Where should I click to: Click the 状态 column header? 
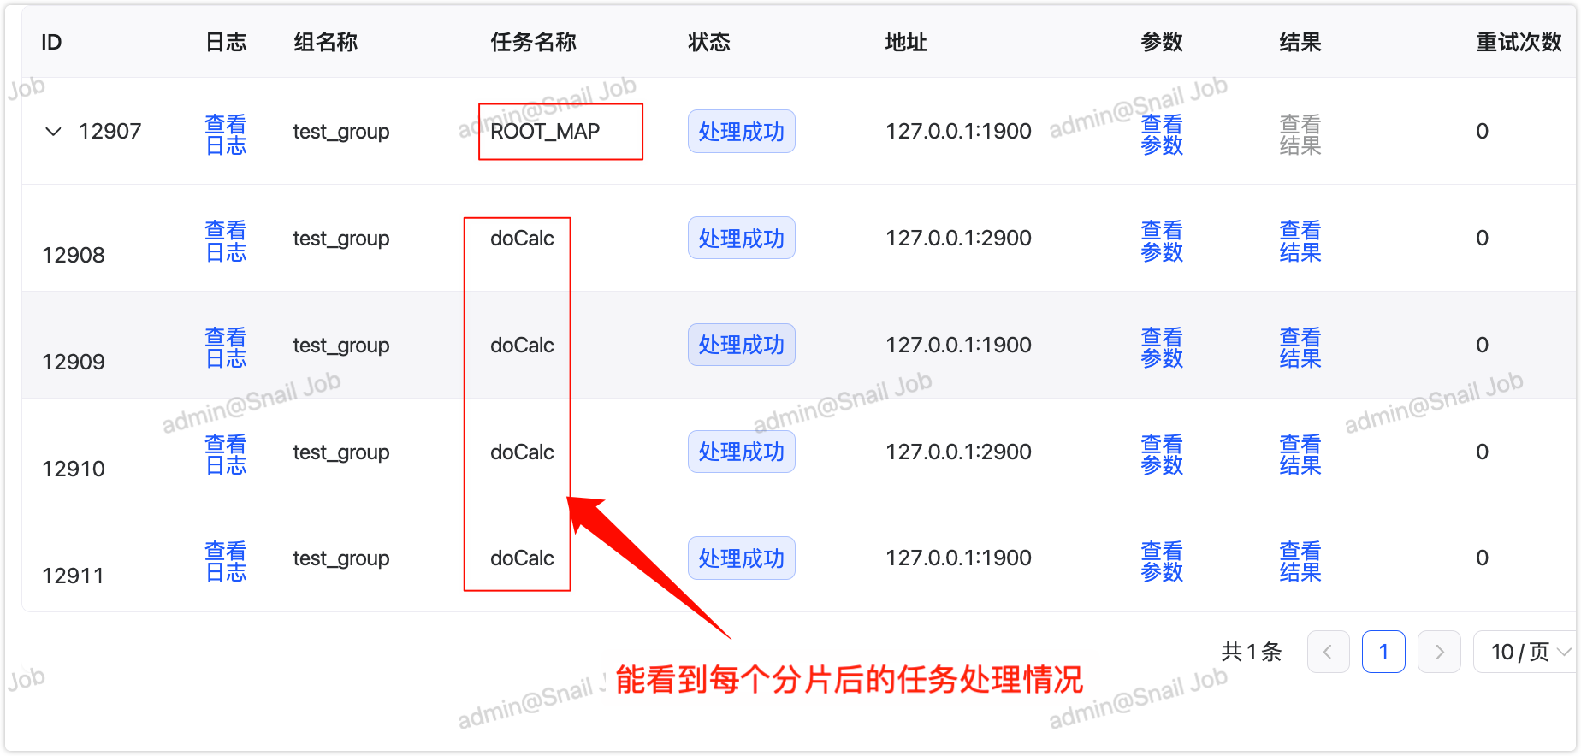(708, 42)
